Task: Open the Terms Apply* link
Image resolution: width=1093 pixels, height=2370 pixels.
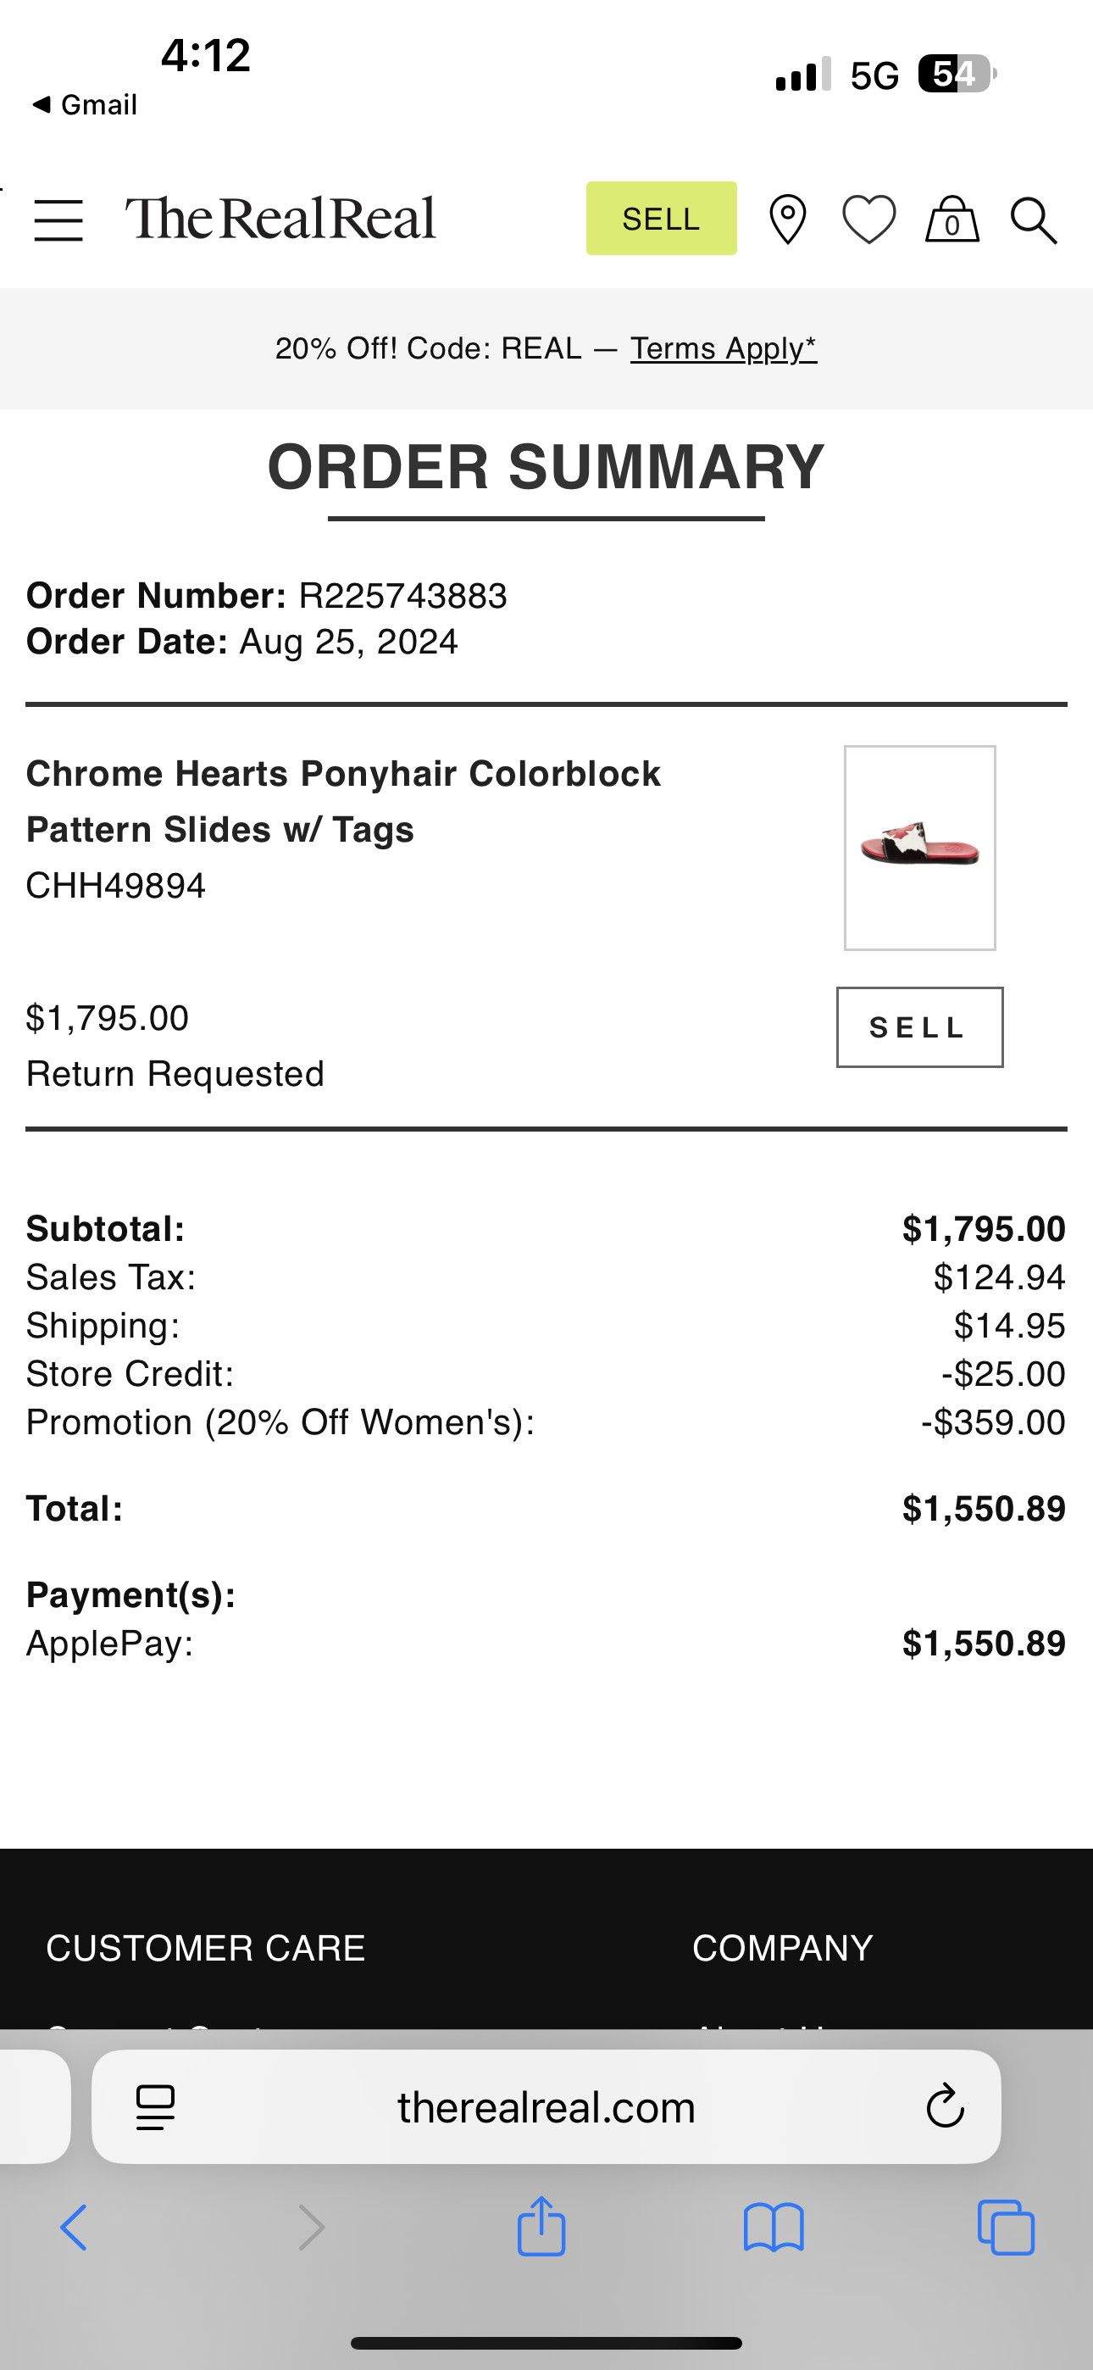Action: [723, 348]
